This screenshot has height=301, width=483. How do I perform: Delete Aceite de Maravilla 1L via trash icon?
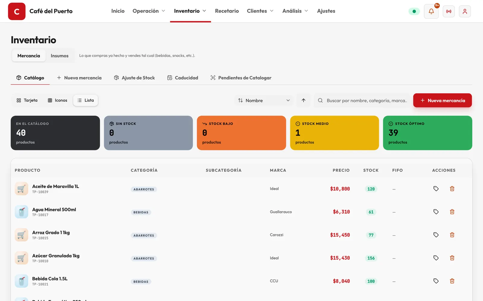[x=452, y=189]
